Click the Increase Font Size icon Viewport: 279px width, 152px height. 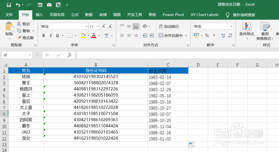pos(104,26)
